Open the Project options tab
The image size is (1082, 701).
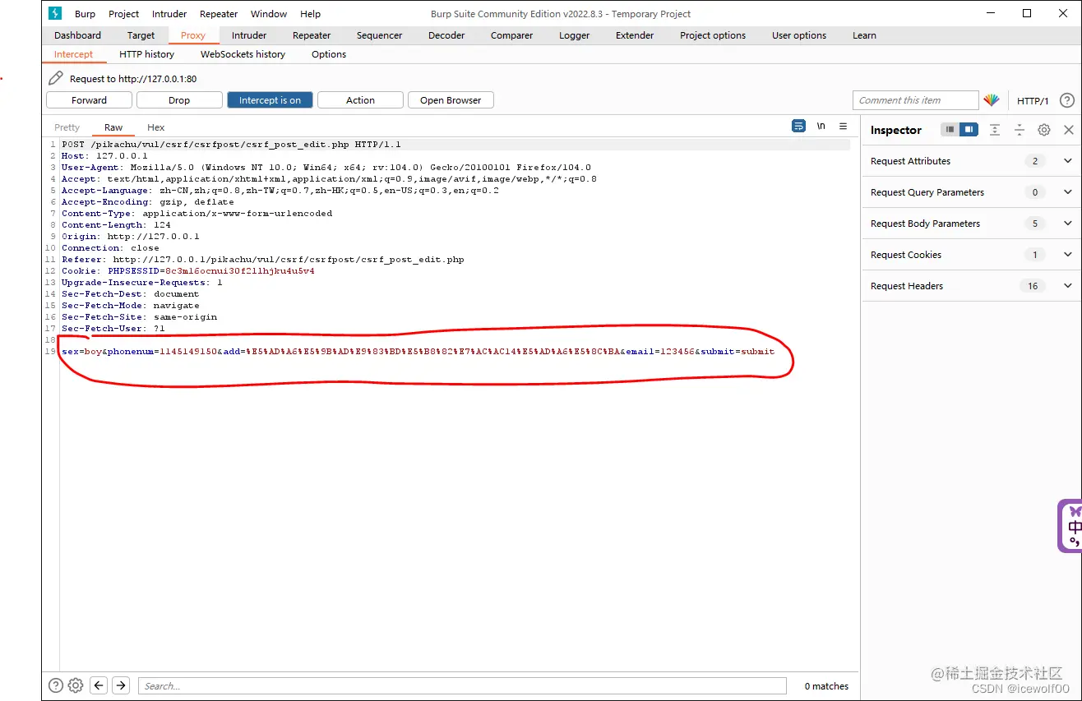713,35
